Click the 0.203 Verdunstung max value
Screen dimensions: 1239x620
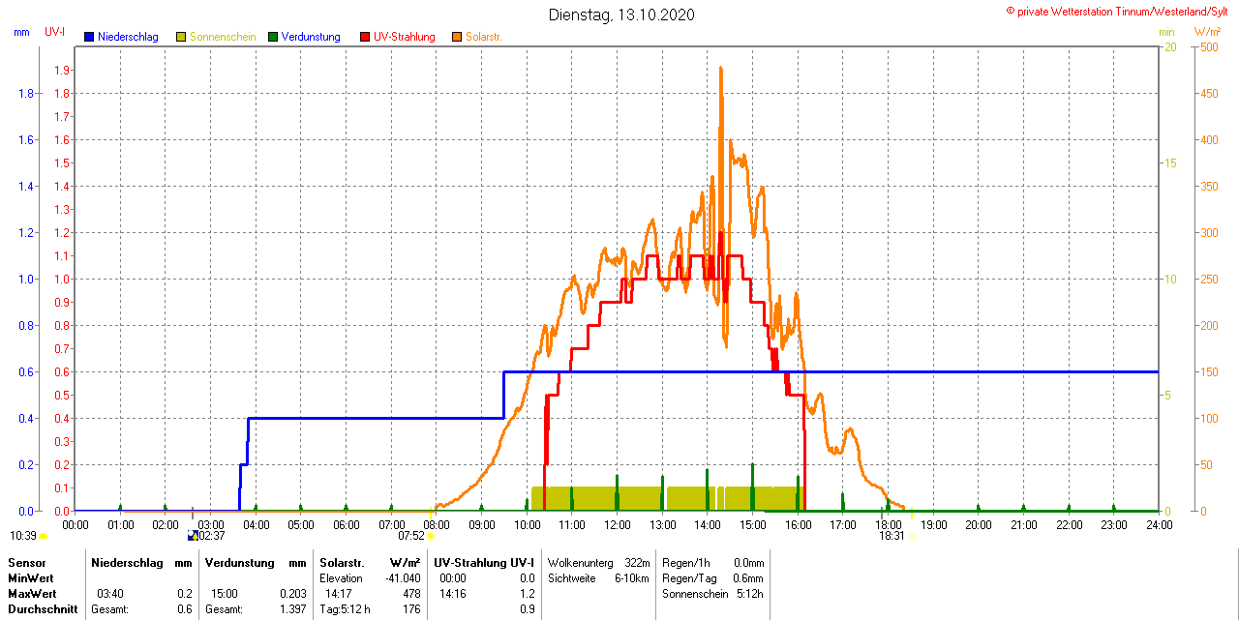tap(291, 593)
